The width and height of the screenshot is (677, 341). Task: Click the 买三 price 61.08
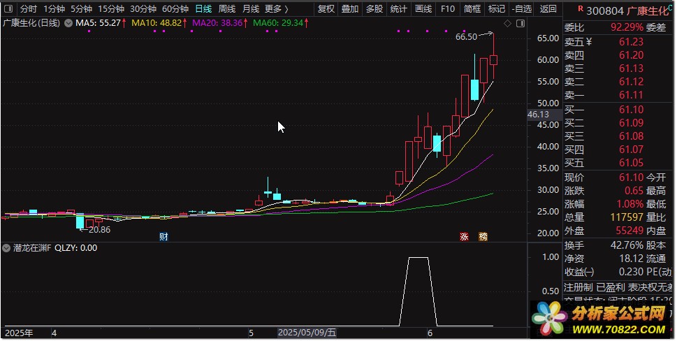631,136
